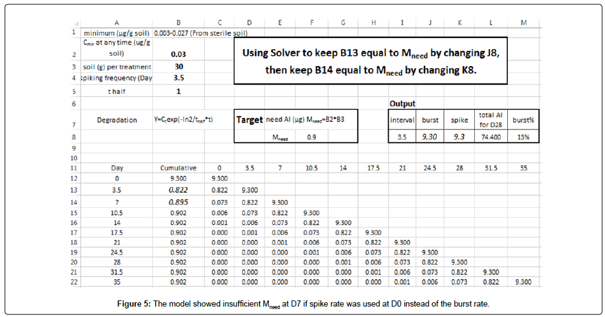Select the burst output cell showing 9.30

(431, 138)
